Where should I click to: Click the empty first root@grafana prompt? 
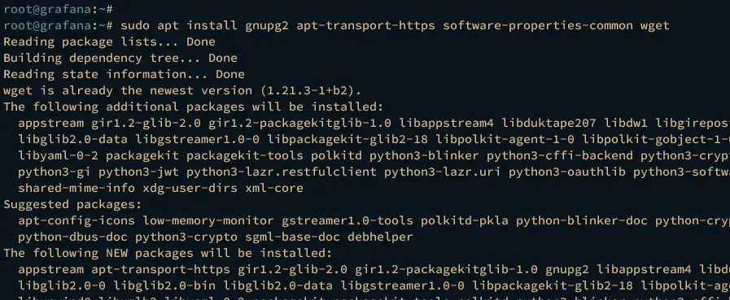(58, 9)
